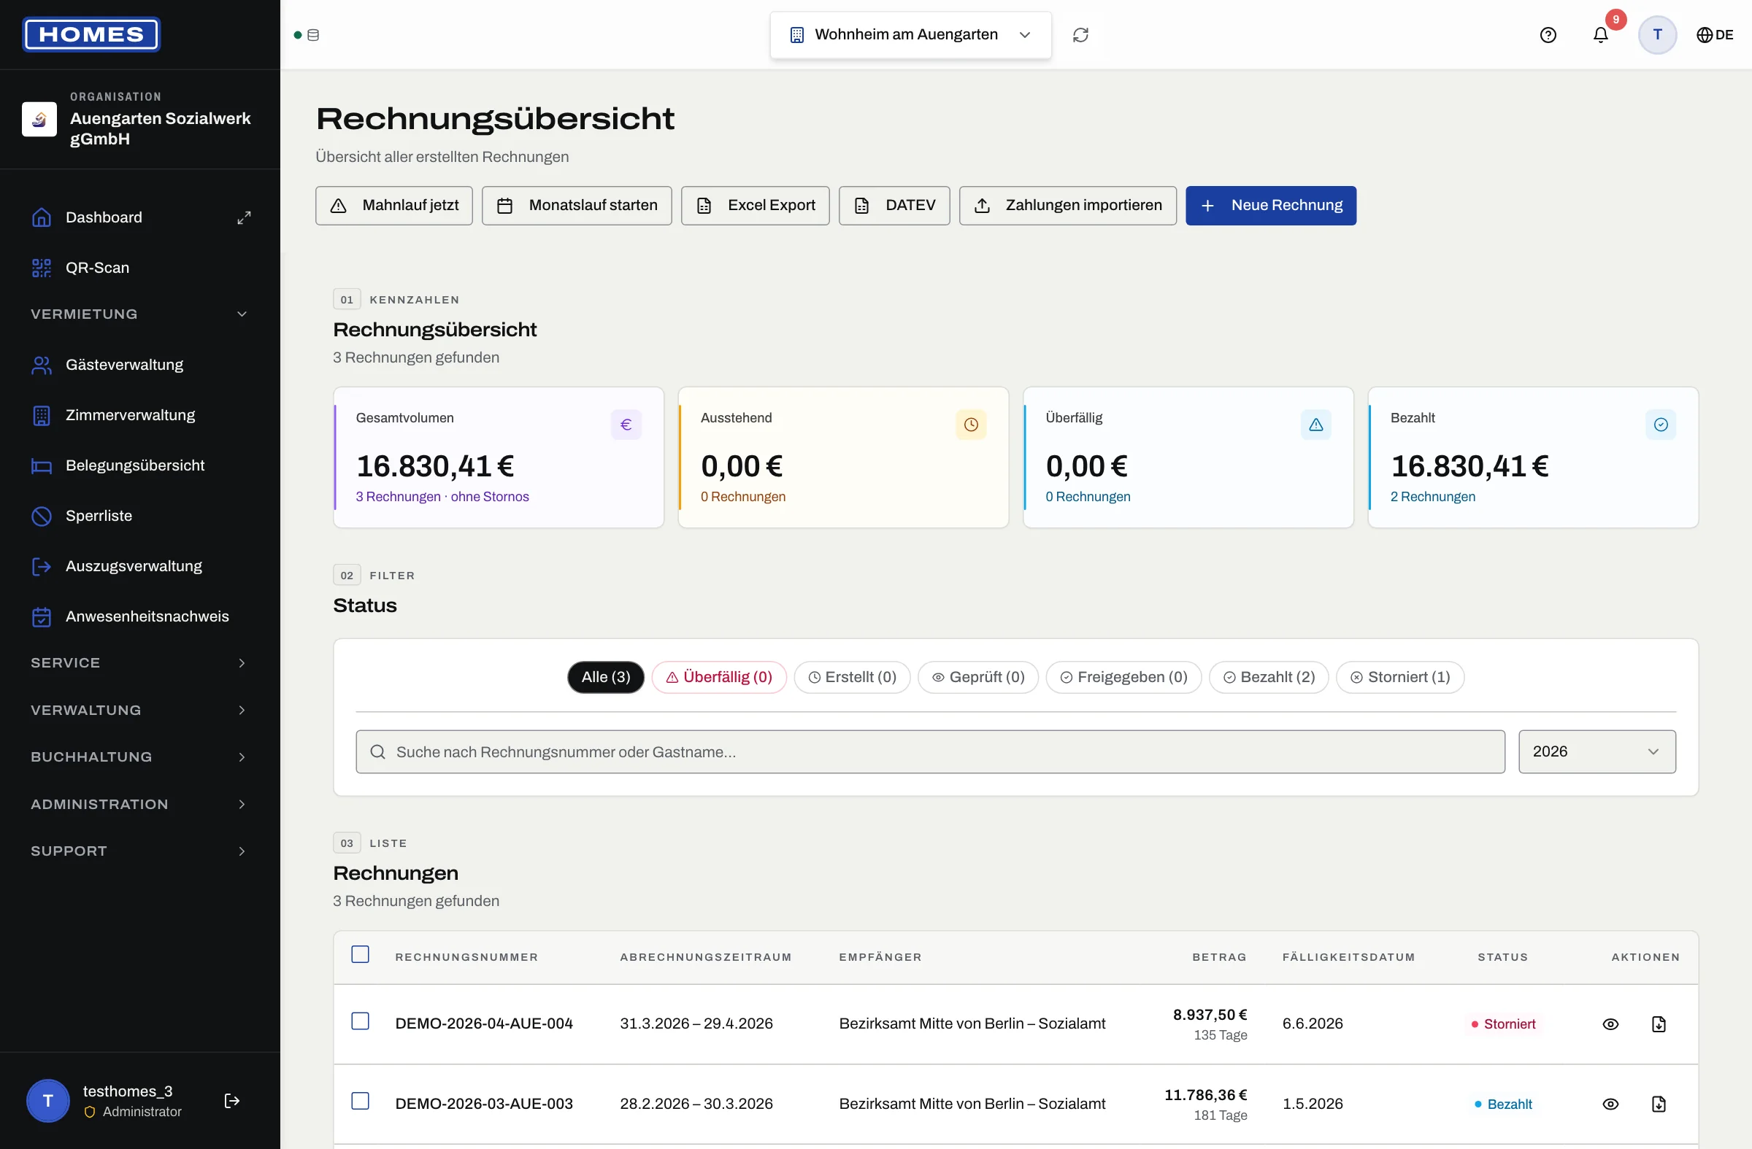Open the notifications bell

pyautogui.click(x=1600, y=34)
